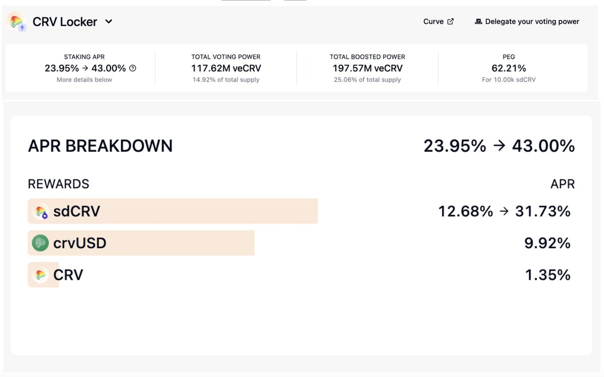
Task: Expand the CRV Locker dropdown chevron
Action: (109, 22)
